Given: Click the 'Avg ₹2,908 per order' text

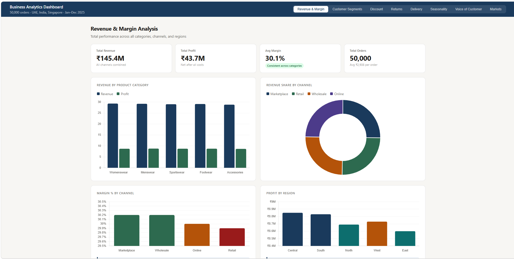Looking at the screenshot, I should tap(363, 65).
